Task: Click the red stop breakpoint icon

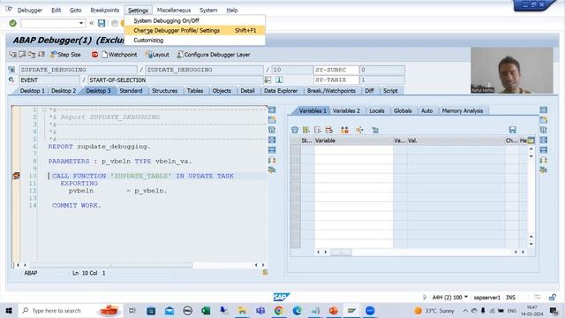Action: (94, 55)
